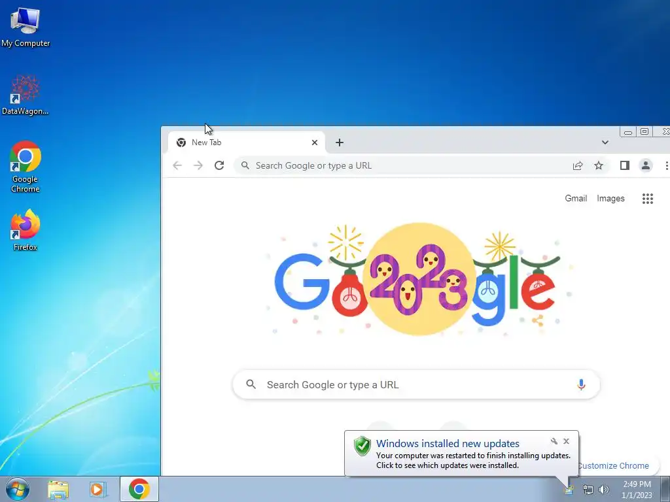The height and width of the screenshot is (502, 670).
Task: Open volume speaker tray icon
Action: point(604,490)
